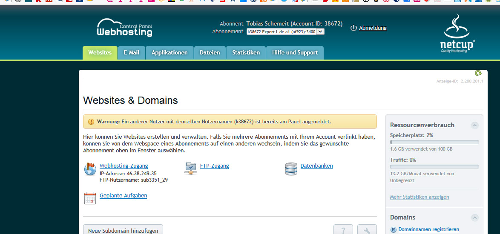Viewport: 500px width, 234px height.
Task: Click the FTP-Zugang network icon
Action: pos(190,168)
